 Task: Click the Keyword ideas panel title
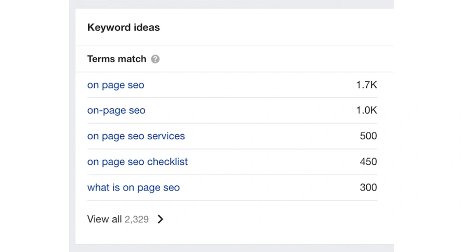(123, 28)
